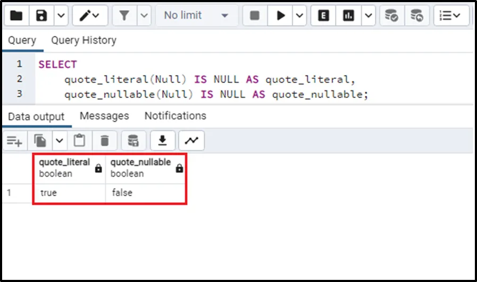477x282 pixels.
Task: Click the 'true' cell in quote_literal column
Action: click(48, 193)
